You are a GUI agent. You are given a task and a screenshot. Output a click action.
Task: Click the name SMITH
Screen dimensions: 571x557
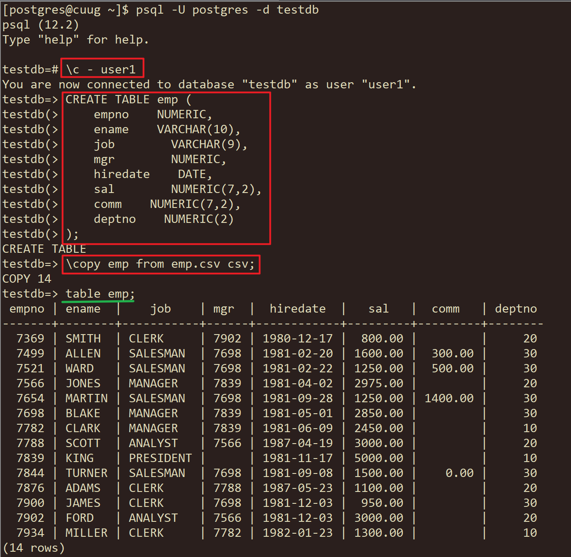(x=83, y=339)
